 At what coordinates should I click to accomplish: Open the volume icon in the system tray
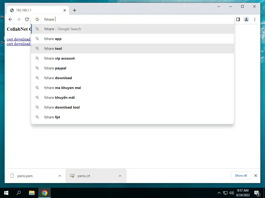[232, 193]
